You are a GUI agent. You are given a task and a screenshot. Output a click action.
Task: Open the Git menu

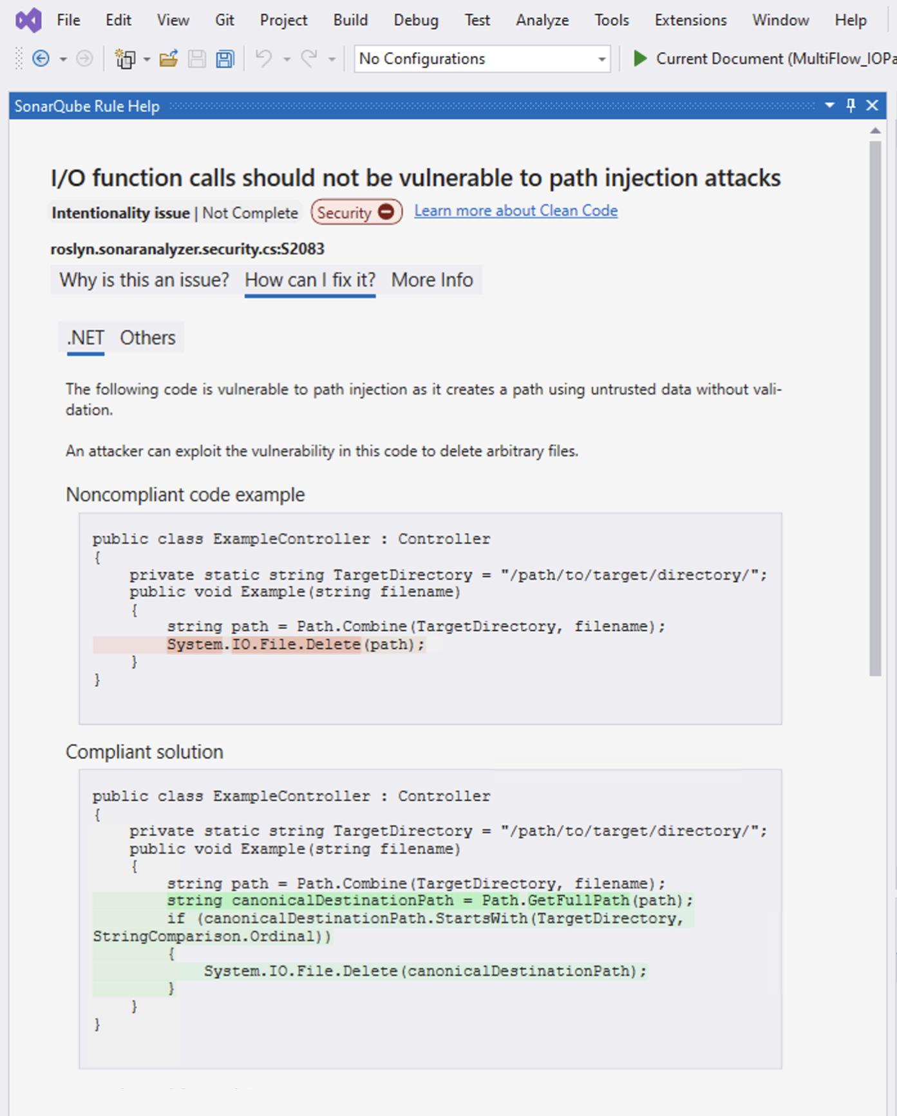(225, 20)
